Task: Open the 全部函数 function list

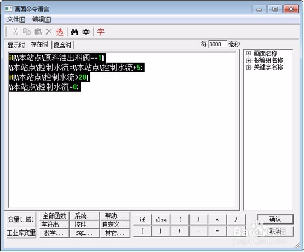Action: click(54, 216)
